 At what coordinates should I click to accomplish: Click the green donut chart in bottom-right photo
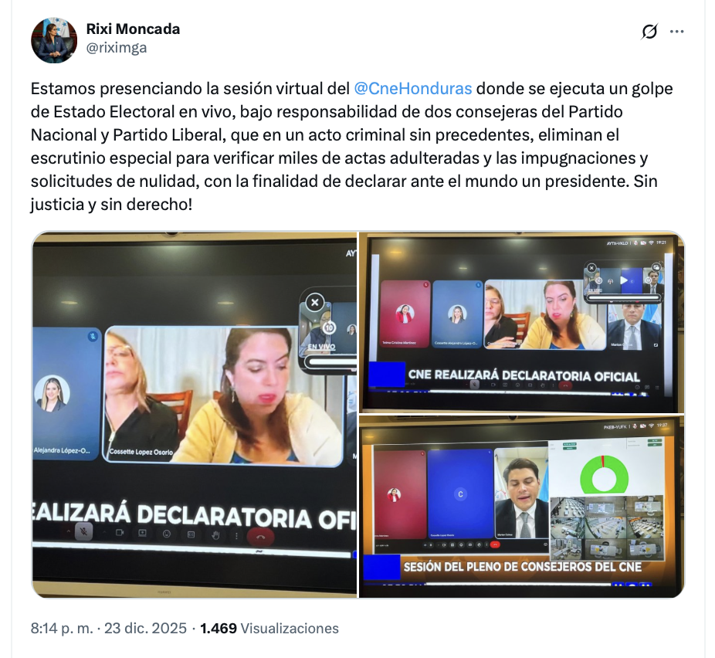point(604,474)
